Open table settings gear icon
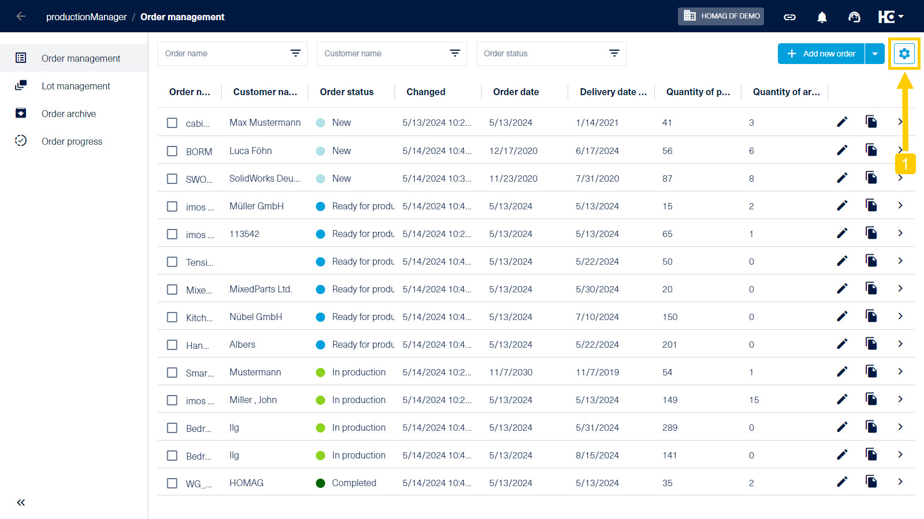 (904, 54)
